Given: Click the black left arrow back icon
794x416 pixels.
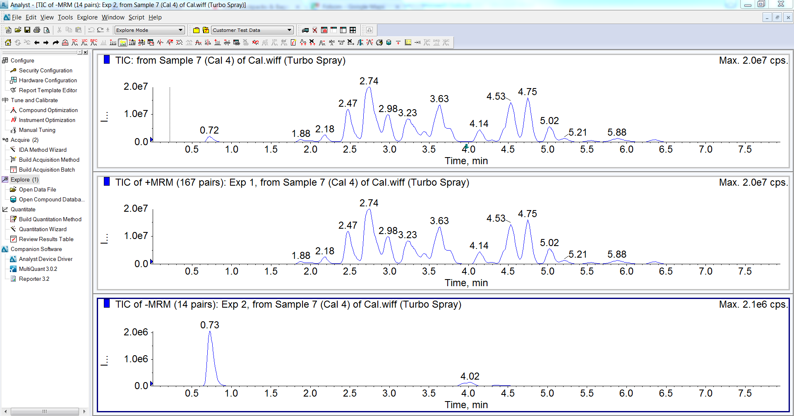Looking at the screenshot, I should (37, 43).
